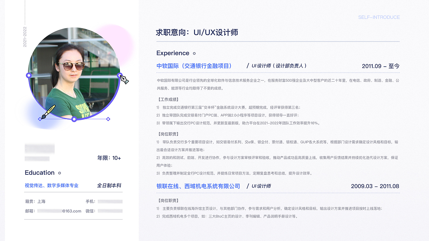Viewport: 429px width, 241px height.
Task: Switch to the Education section heading
Action: tap(40, 173)
